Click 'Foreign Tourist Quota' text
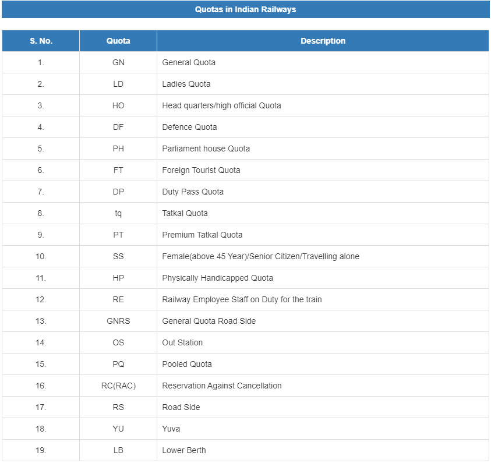 click(x=201, y=170)
